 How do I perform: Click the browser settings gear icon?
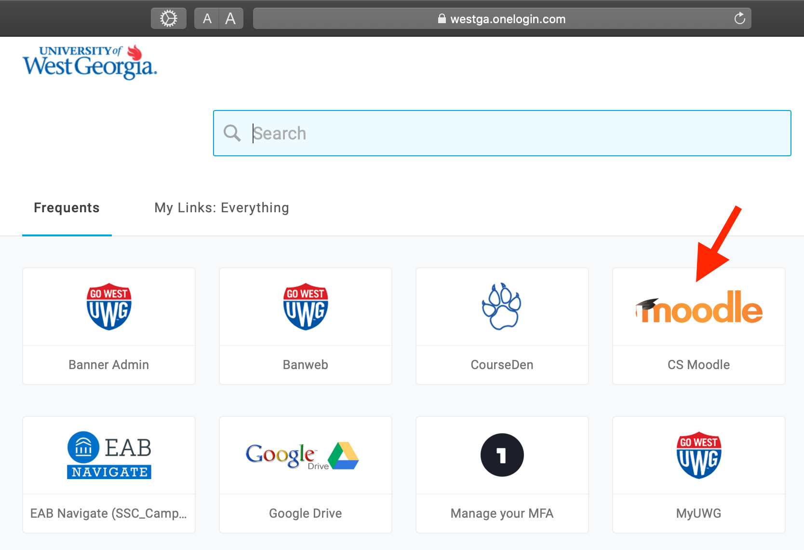coord(169,19)
